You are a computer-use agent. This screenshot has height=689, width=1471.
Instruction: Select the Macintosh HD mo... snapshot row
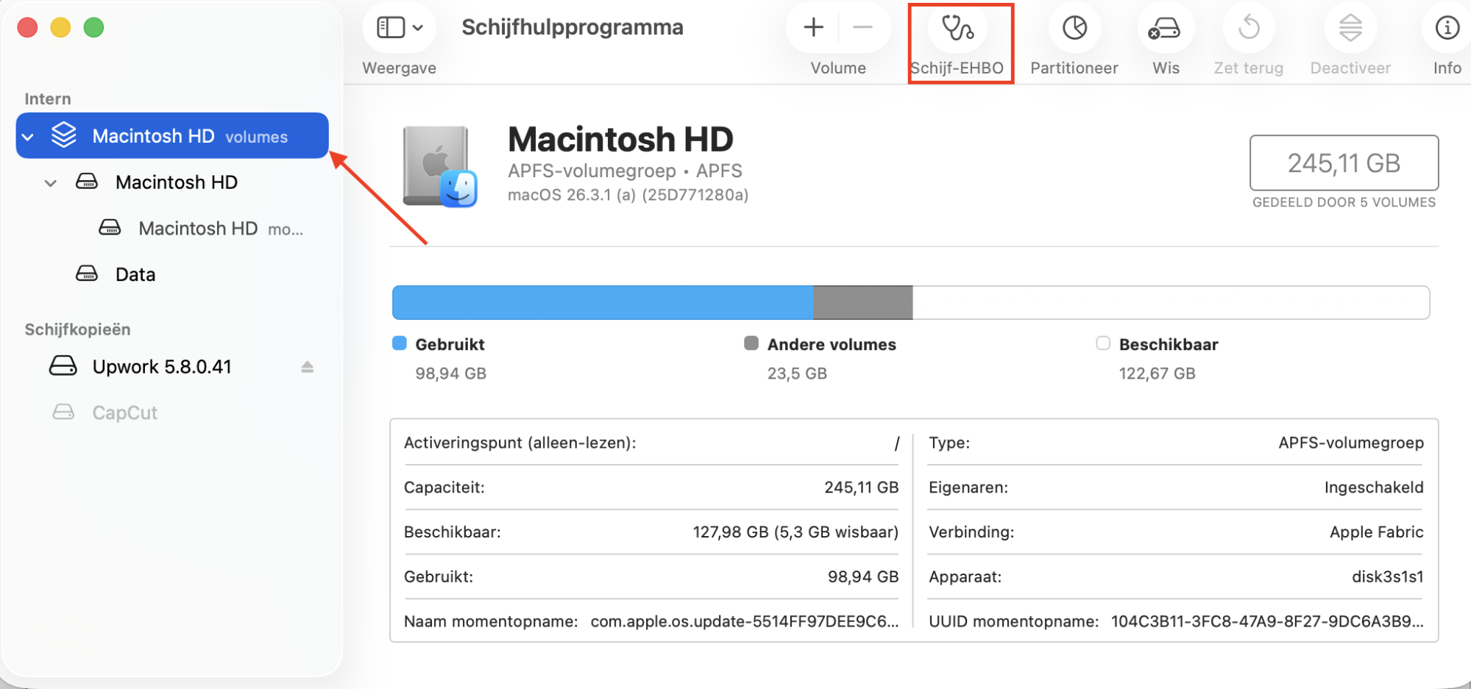coord(172,229)
